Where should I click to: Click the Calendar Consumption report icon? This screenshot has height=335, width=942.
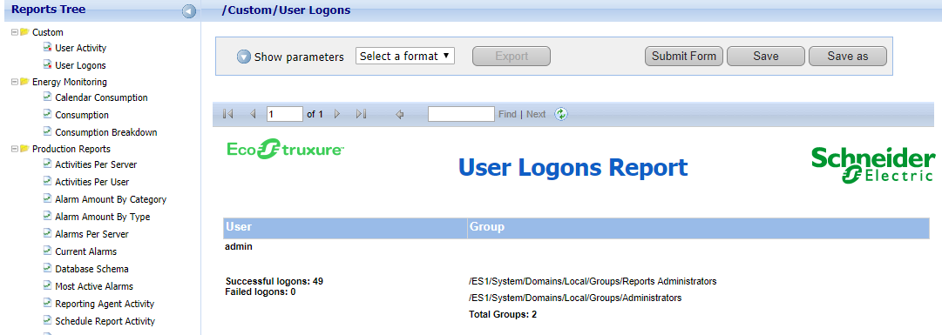[47, 97]
